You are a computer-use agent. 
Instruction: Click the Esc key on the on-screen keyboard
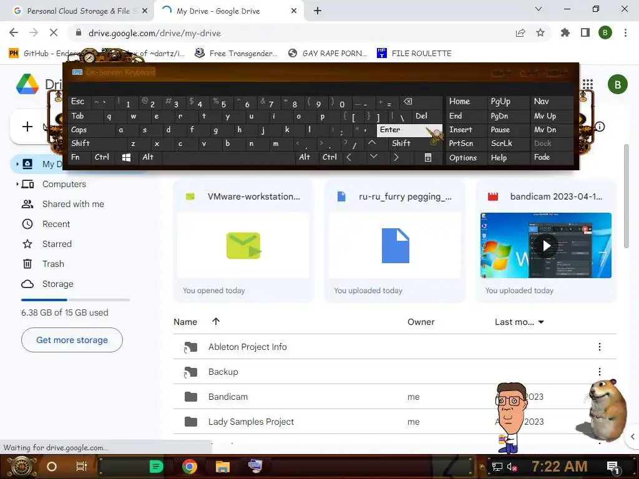80,102
